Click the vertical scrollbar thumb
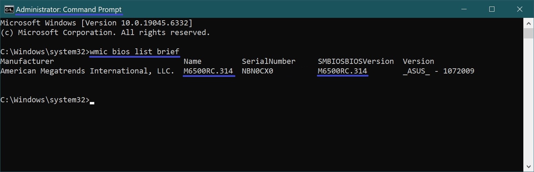This screenshot has width=534, height=172. 528,33
